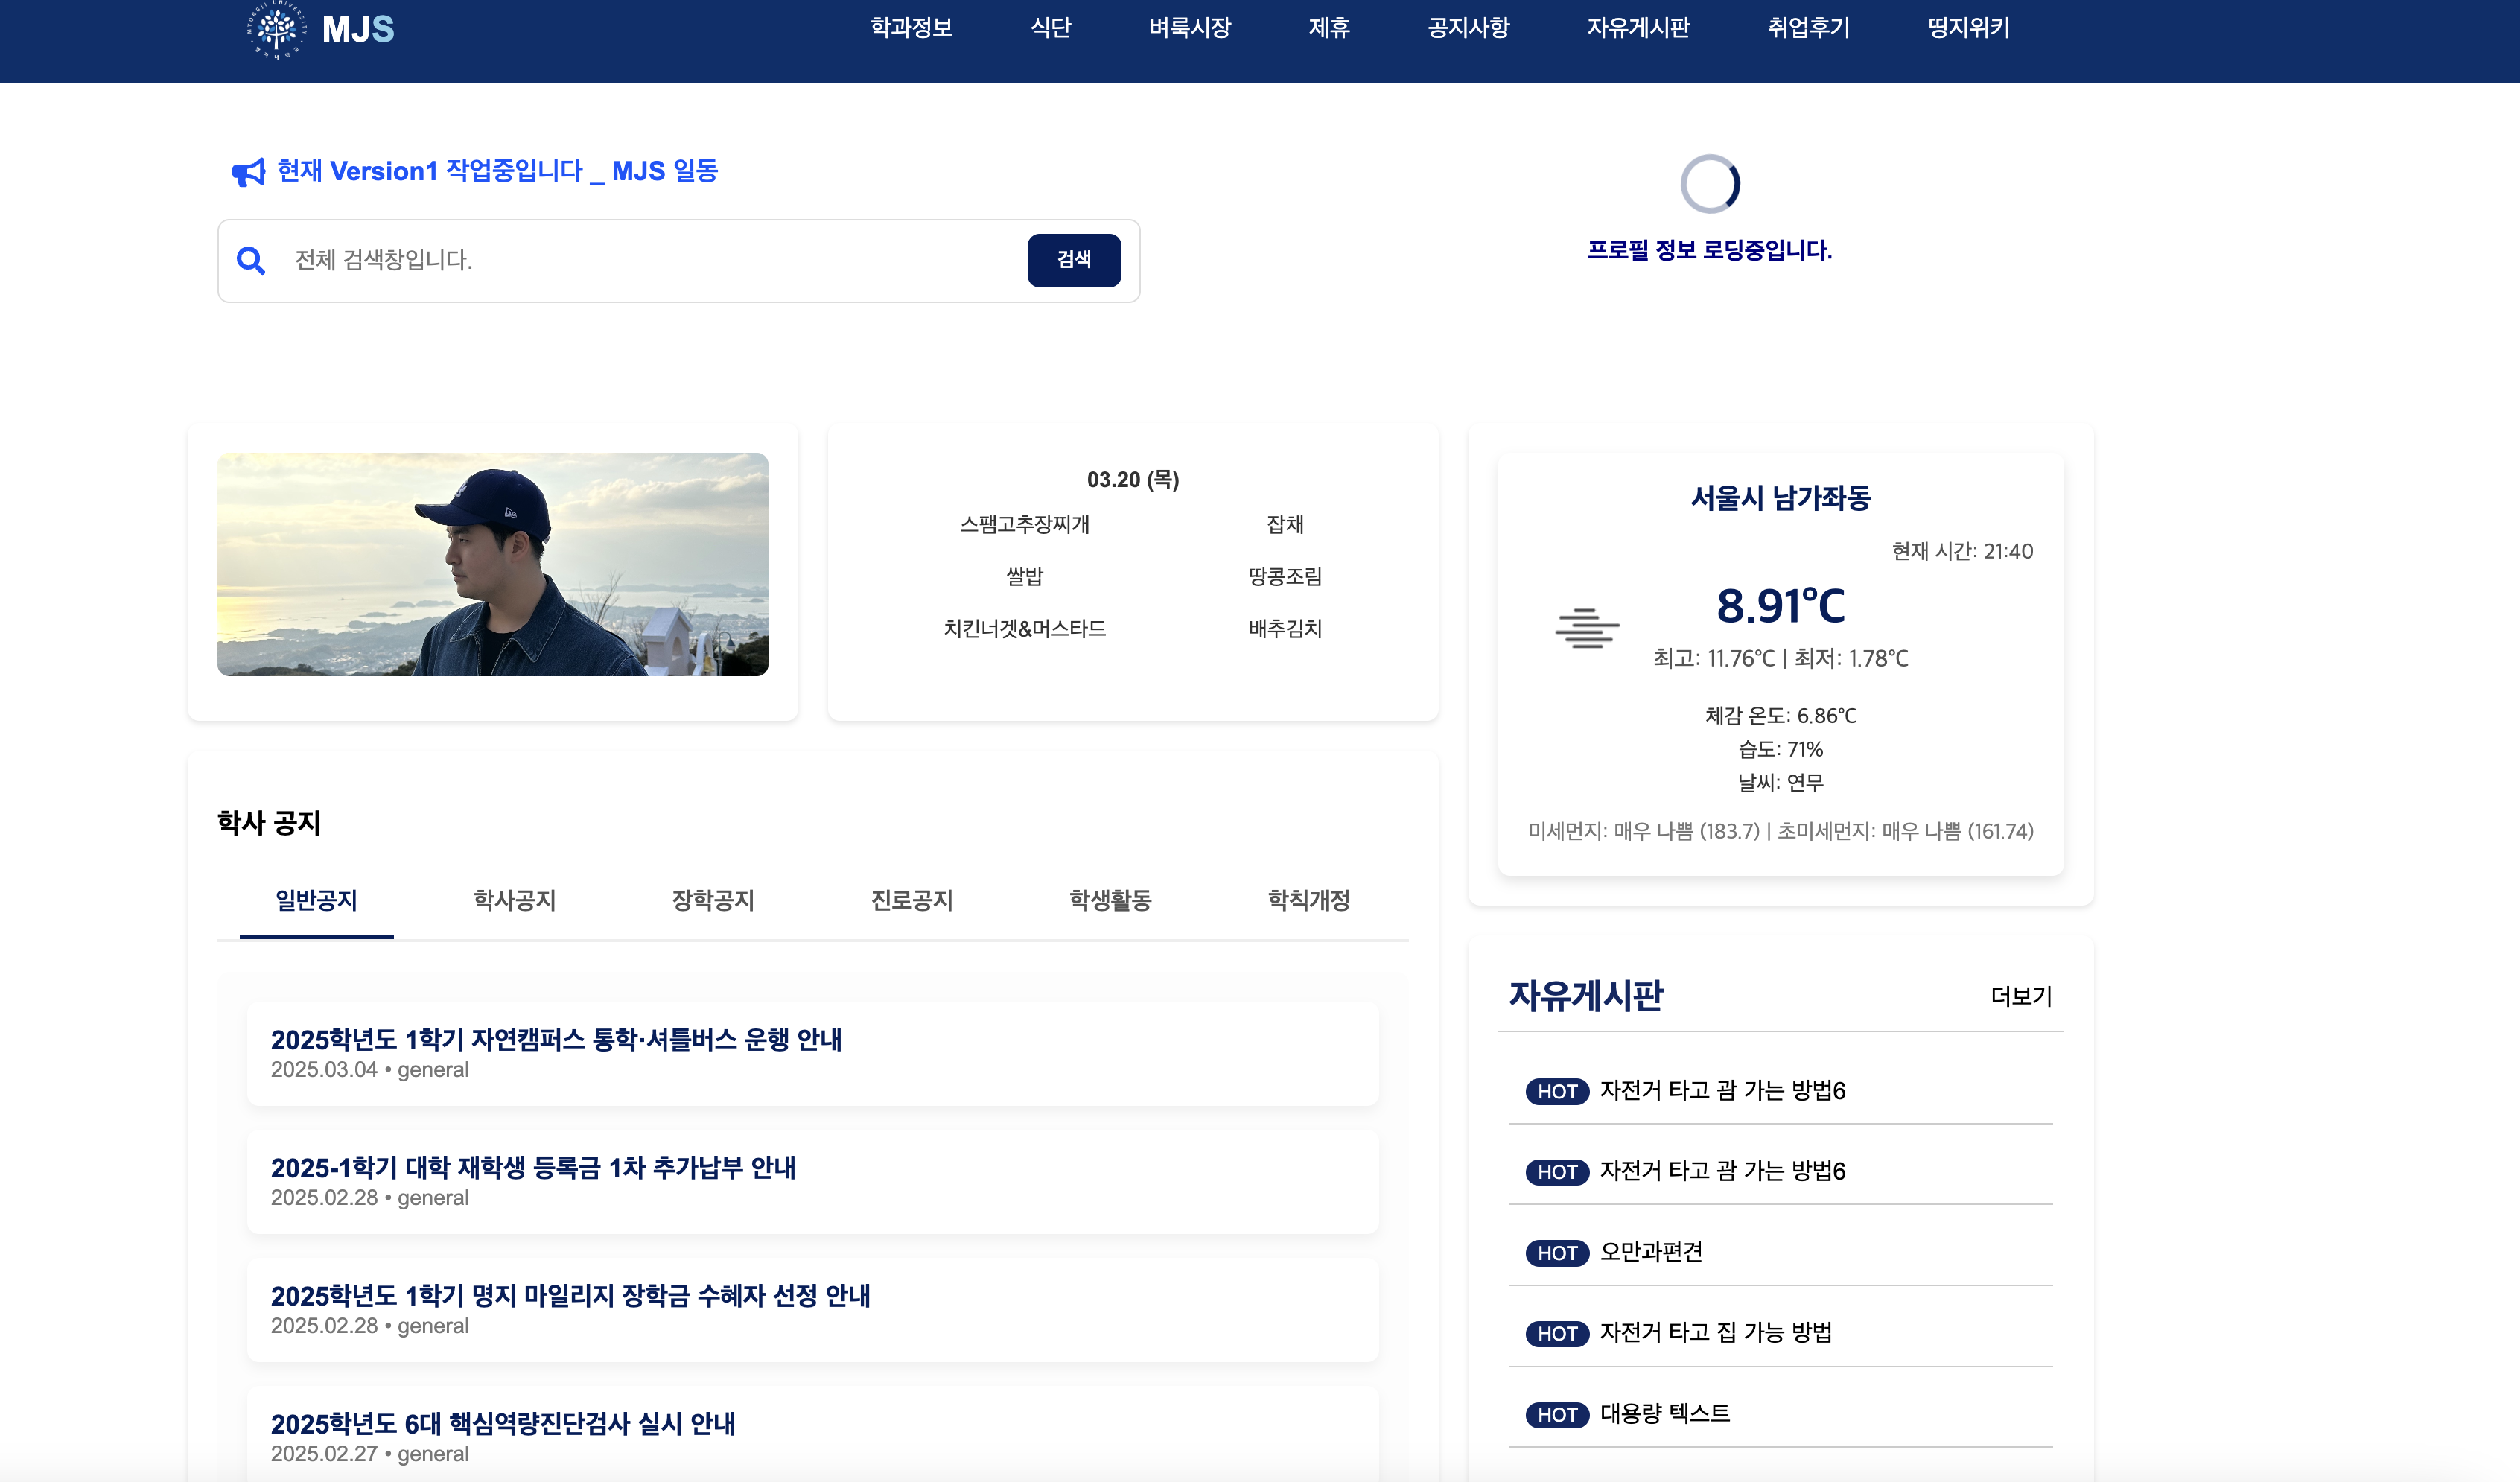Open the post 자전거 타고 집 가능 방법
The image size is (2520, 1482).
1715,1333
